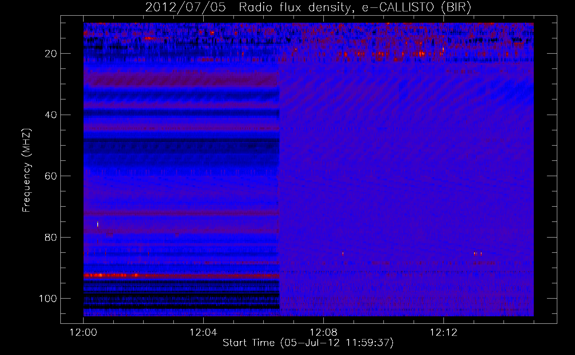Click the 60 MHz frequency tick label
575x355 pixels.
[x=51, y=176]
